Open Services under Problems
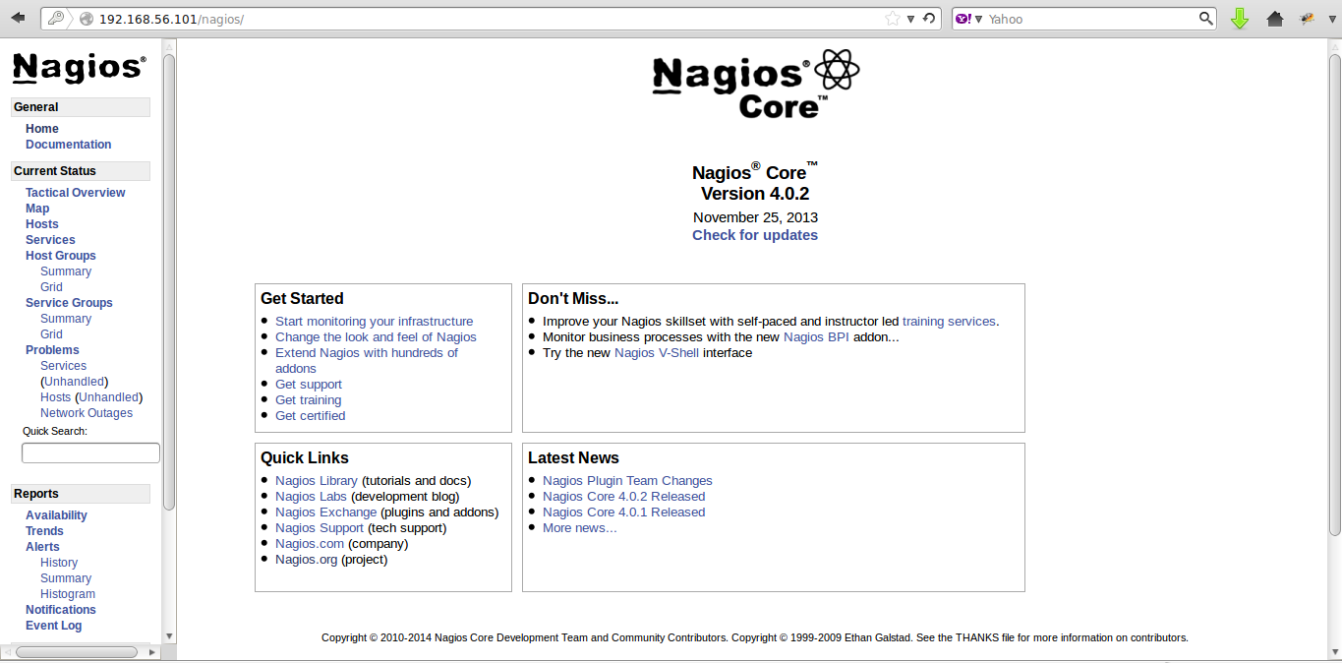 pos(63,366)
